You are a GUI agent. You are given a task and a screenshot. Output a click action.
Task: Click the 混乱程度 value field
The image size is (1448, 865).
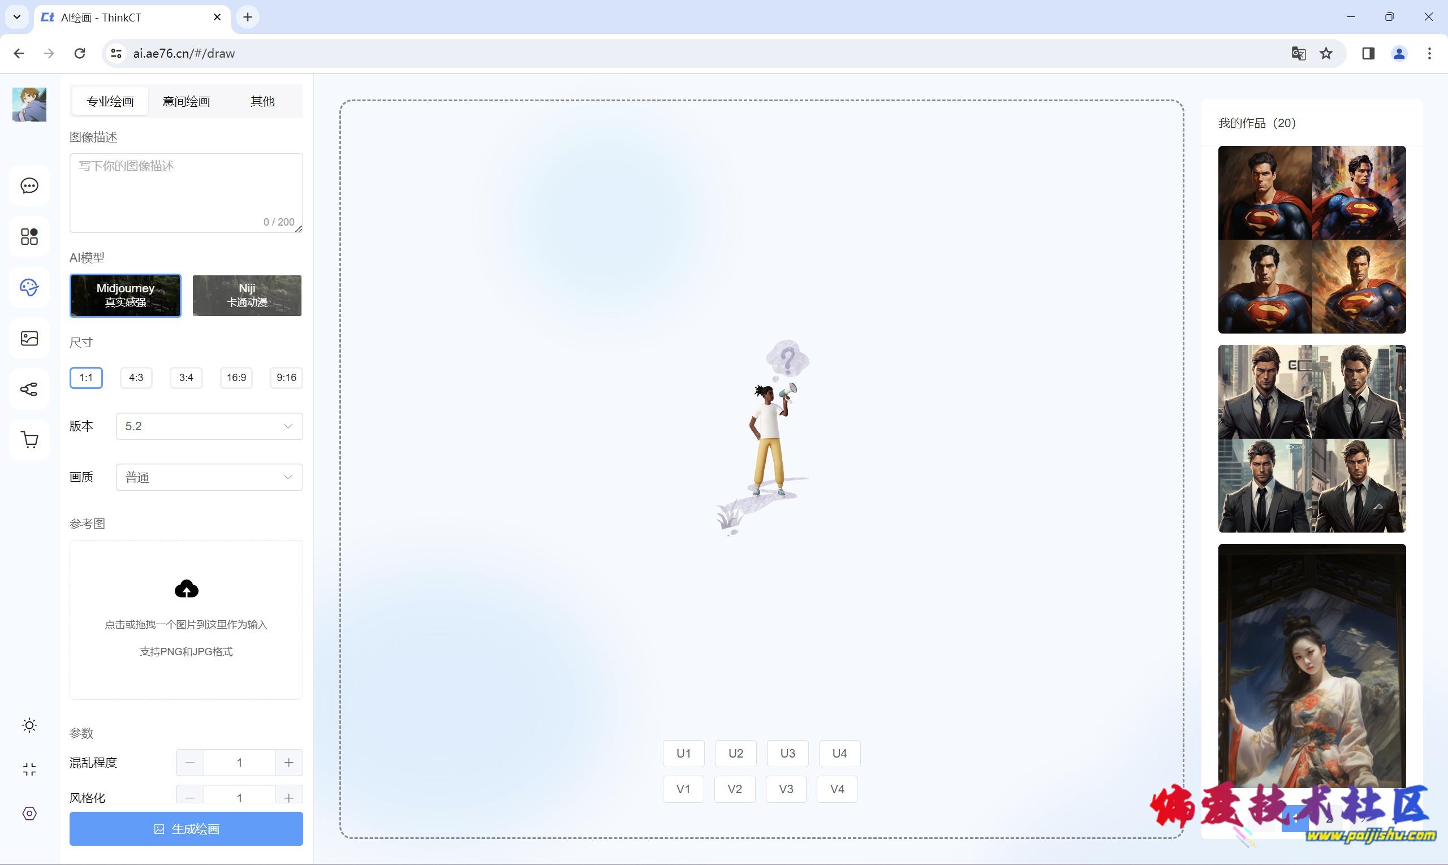pos(240,763)
